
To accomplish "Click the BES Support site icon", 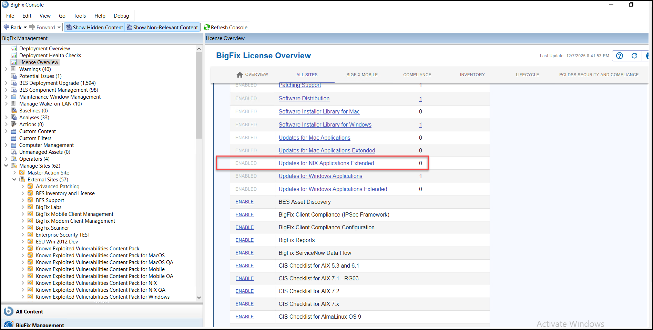I will tap(30, 200).
